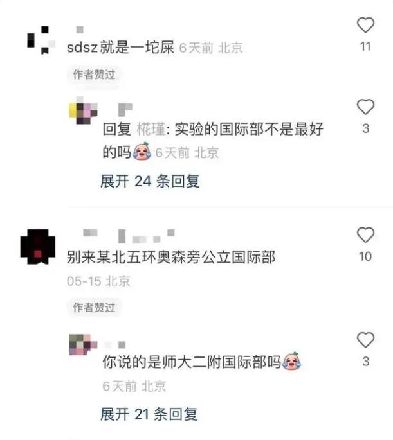Viewport: 393px width, 440px height.
Task: Expand the 24 replies thread
Action: (150, 181)
